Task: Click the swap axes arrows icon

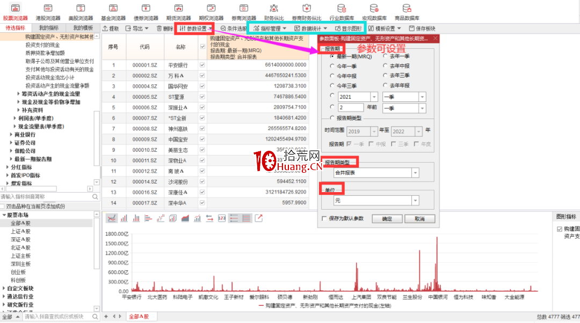Action: tap(209, 218)
